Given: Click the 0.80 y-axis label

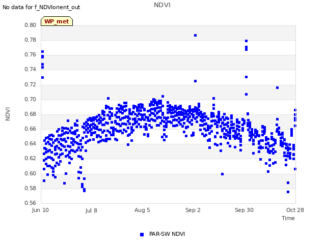Looking at the screenshot, I should [x=30, y=25].
